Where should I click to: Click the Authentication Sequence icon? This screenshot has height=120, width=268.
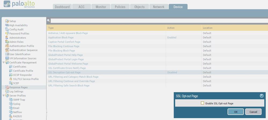coord(7,50)
